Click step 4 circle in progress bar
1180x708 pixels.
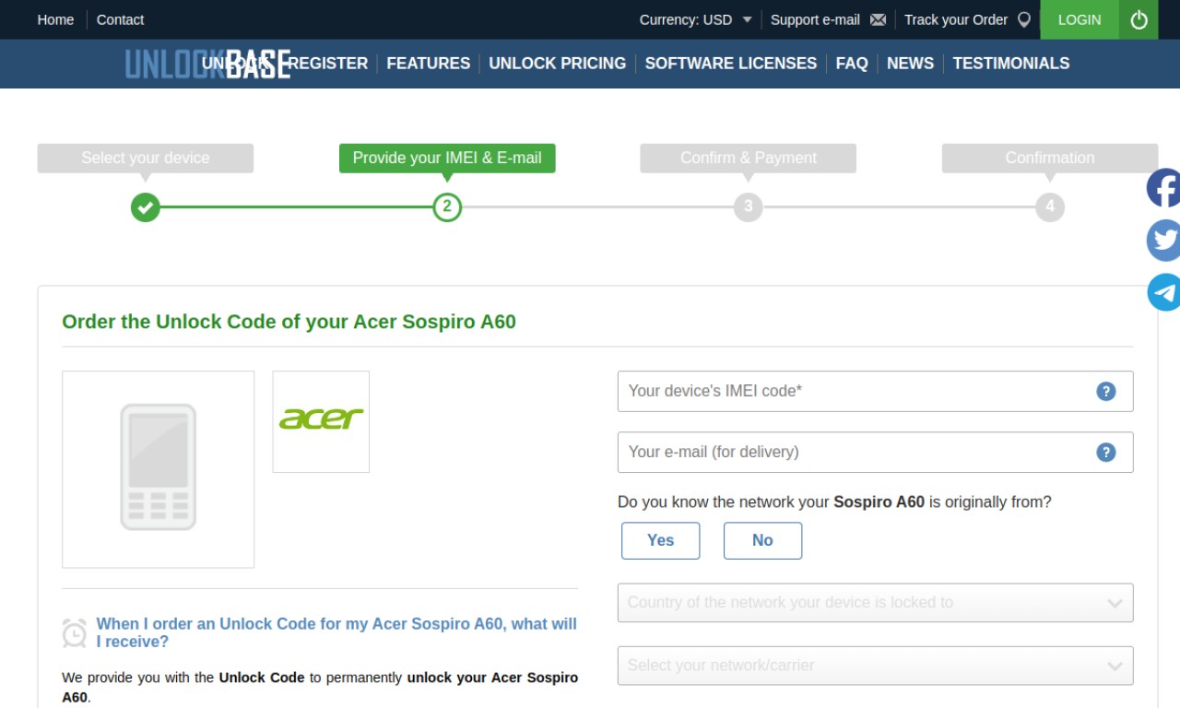1050,206
